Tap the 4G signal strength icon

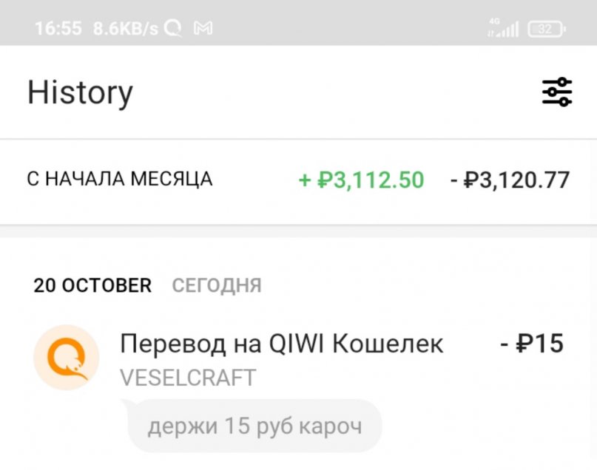(502, 29)
